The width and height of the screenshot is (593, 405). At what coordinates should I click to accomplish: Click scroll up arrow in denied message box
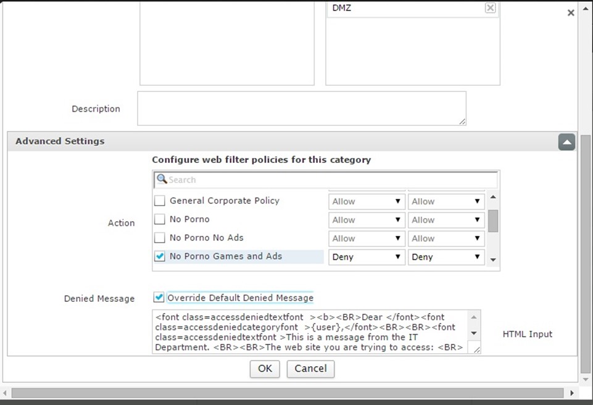pos(474,317)
